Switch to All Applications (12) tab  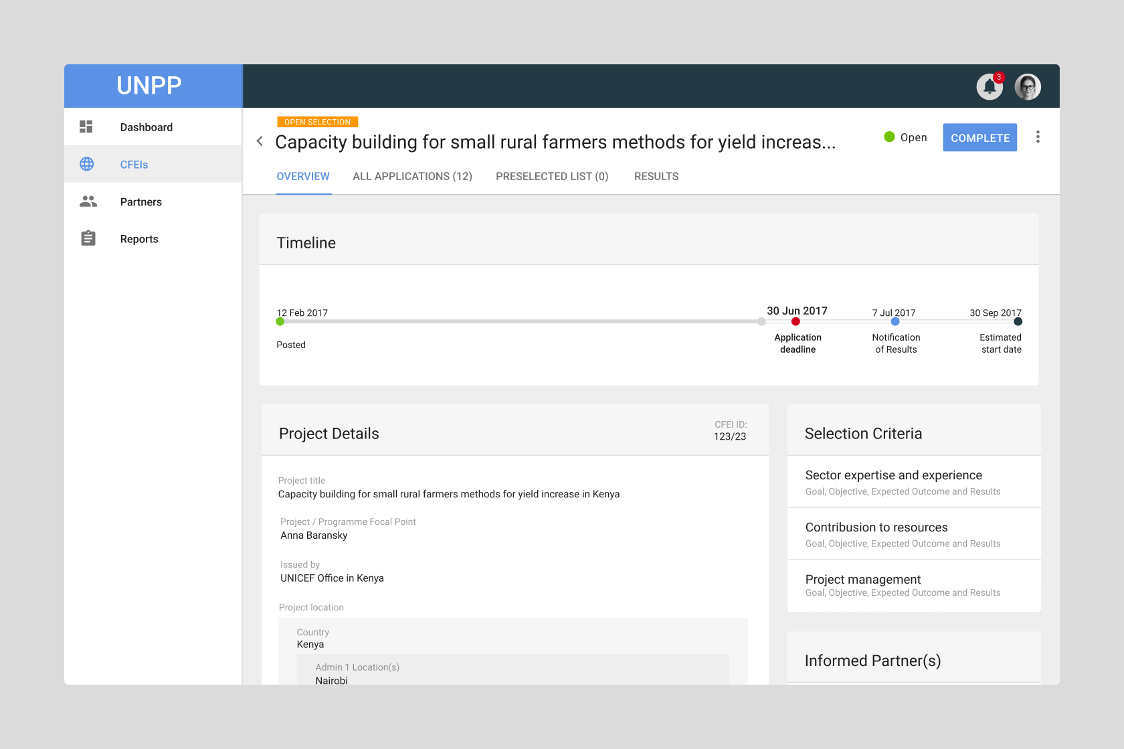pos(413,176)
